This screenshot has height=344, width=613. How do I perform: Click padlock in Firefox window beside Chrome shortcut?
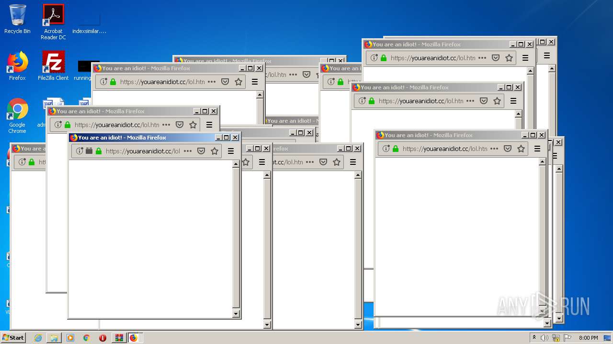coord(68,125)
